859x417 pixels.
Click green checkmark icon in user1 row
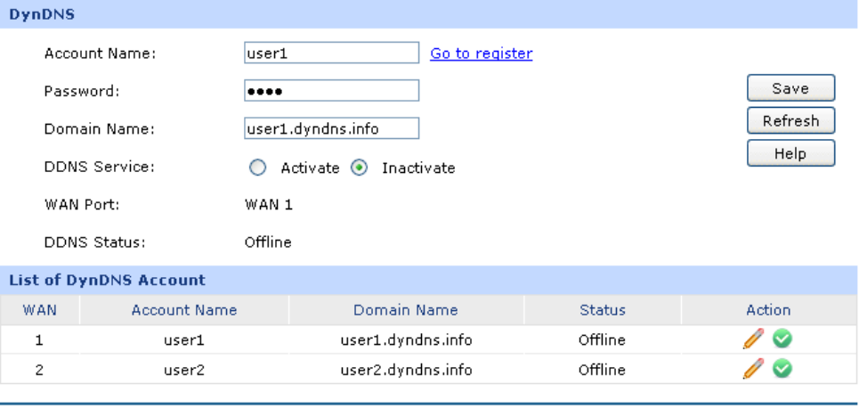pyautogui.click(x=782, y=339)
